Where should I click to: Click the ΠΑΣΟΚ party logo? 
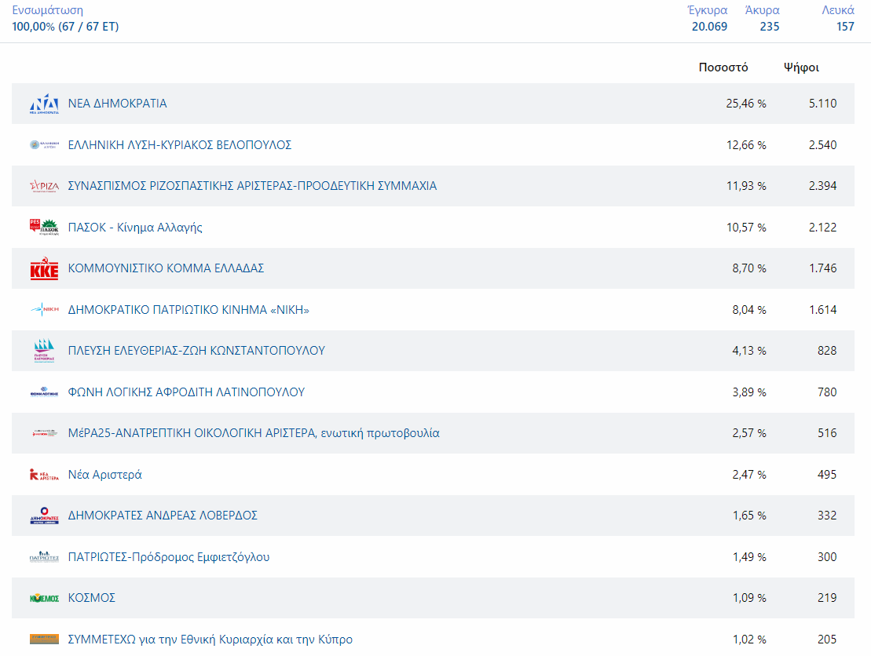44,227
